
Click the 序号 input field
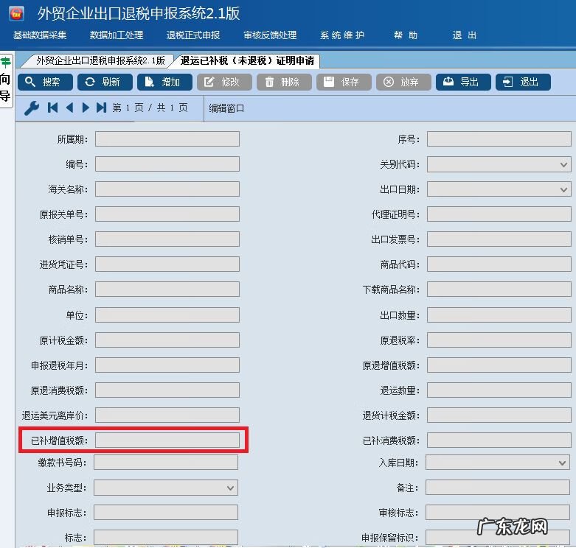[x=499, y=139]
